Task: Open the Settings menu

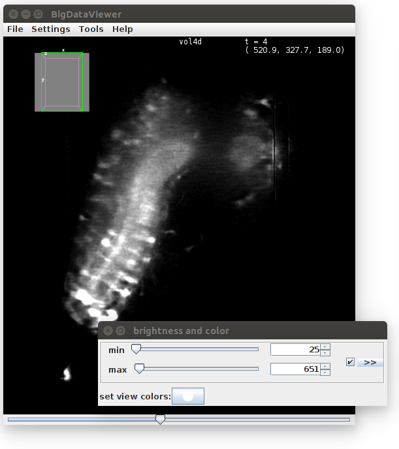Action: (x=50, y=29)
